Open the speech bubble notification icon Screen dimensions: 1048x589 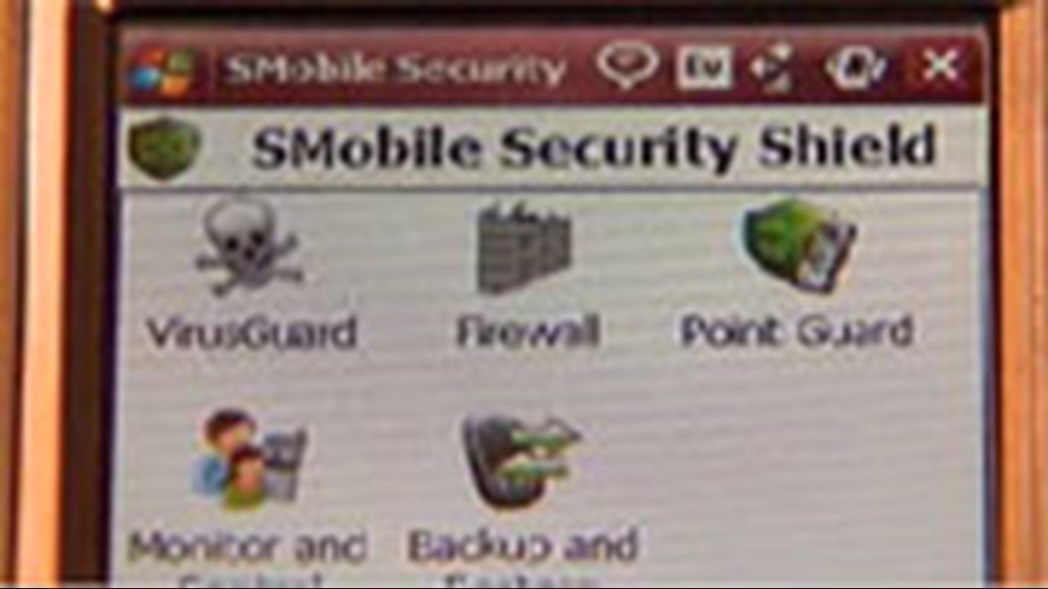pos(627,66)
